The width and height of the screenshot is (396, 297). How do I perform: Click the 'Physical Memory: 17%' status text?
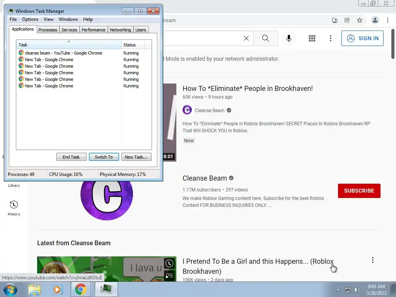(123, 174)
